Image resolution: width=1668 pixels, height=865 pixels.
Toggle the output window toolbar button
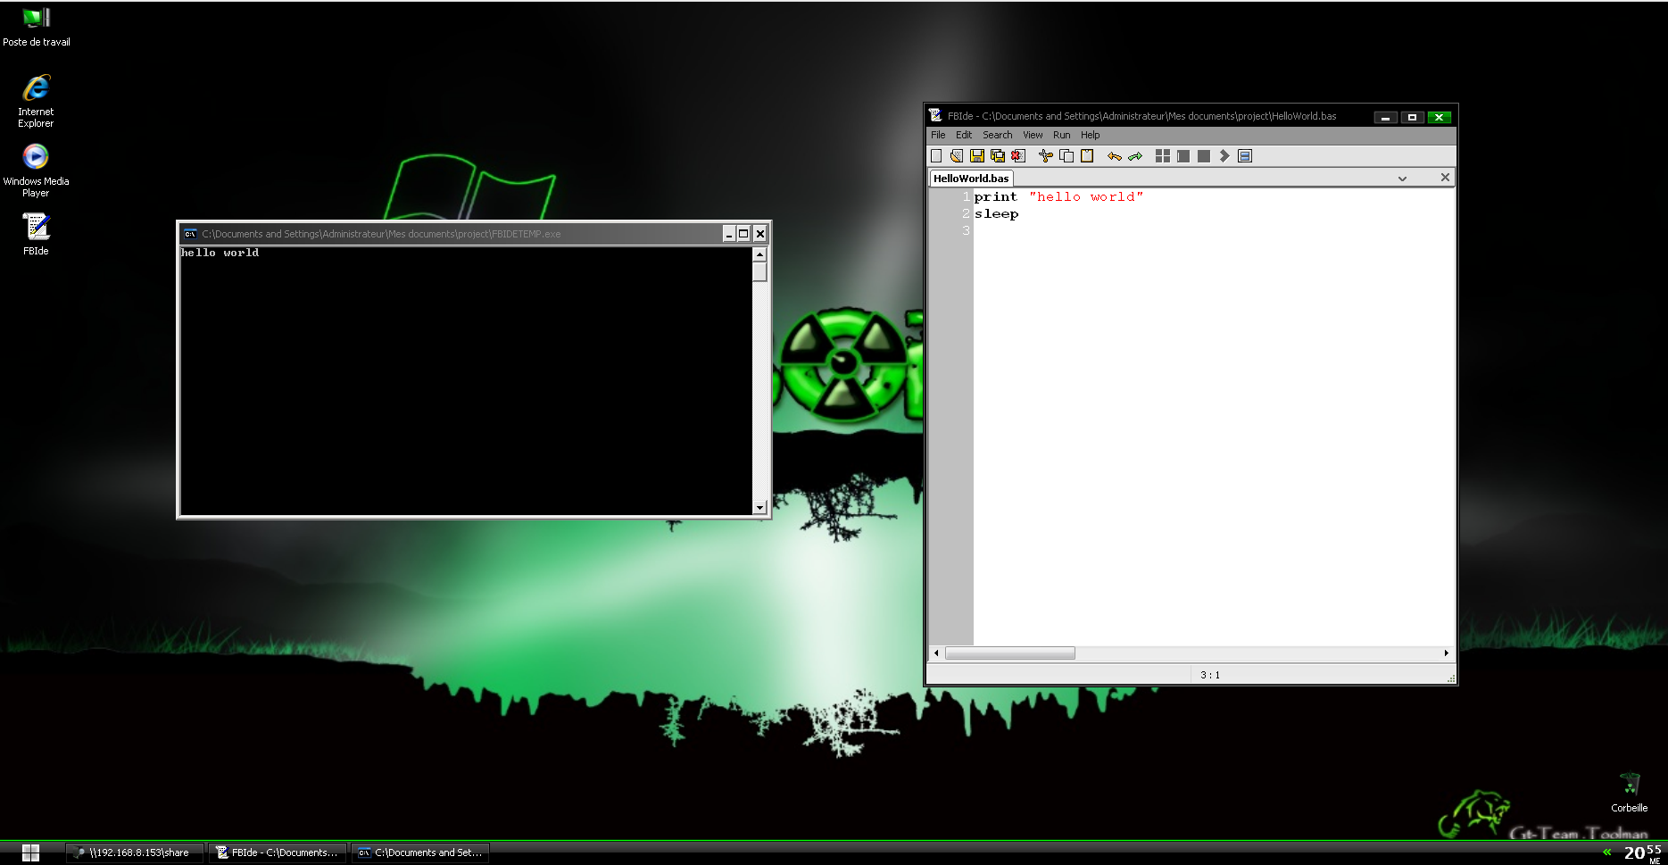pyautogui.click(x=1245, y=156)
